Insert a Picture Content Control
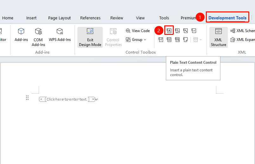 coord(177,30)
